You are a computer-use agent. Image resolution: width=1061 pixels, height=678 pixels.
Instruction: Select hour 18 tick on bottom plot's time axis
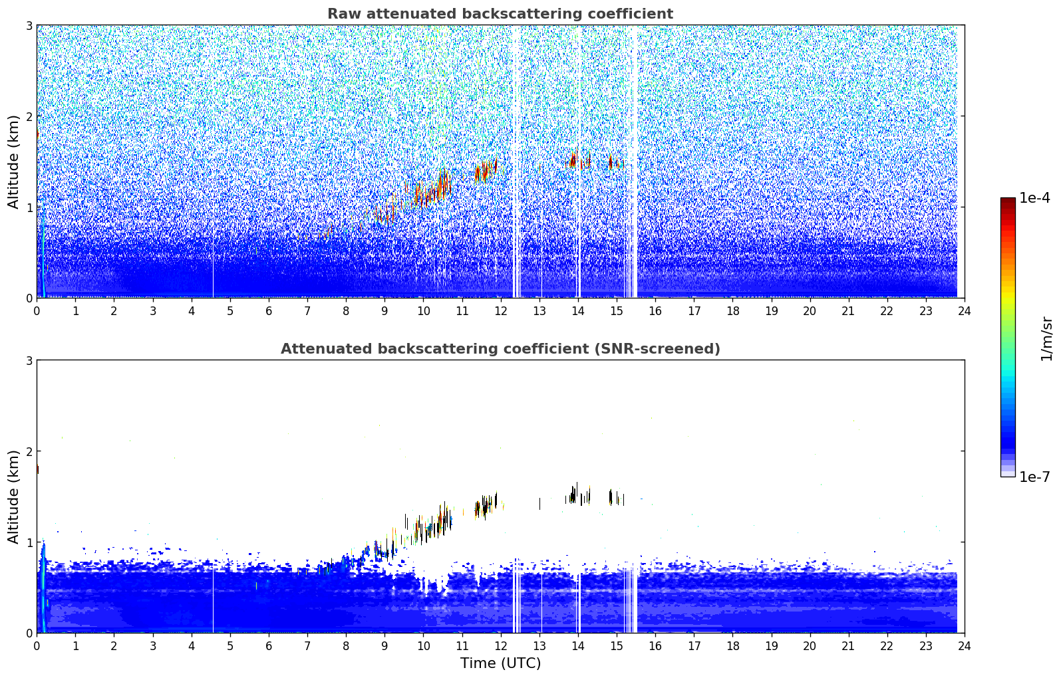pos(732,645)
